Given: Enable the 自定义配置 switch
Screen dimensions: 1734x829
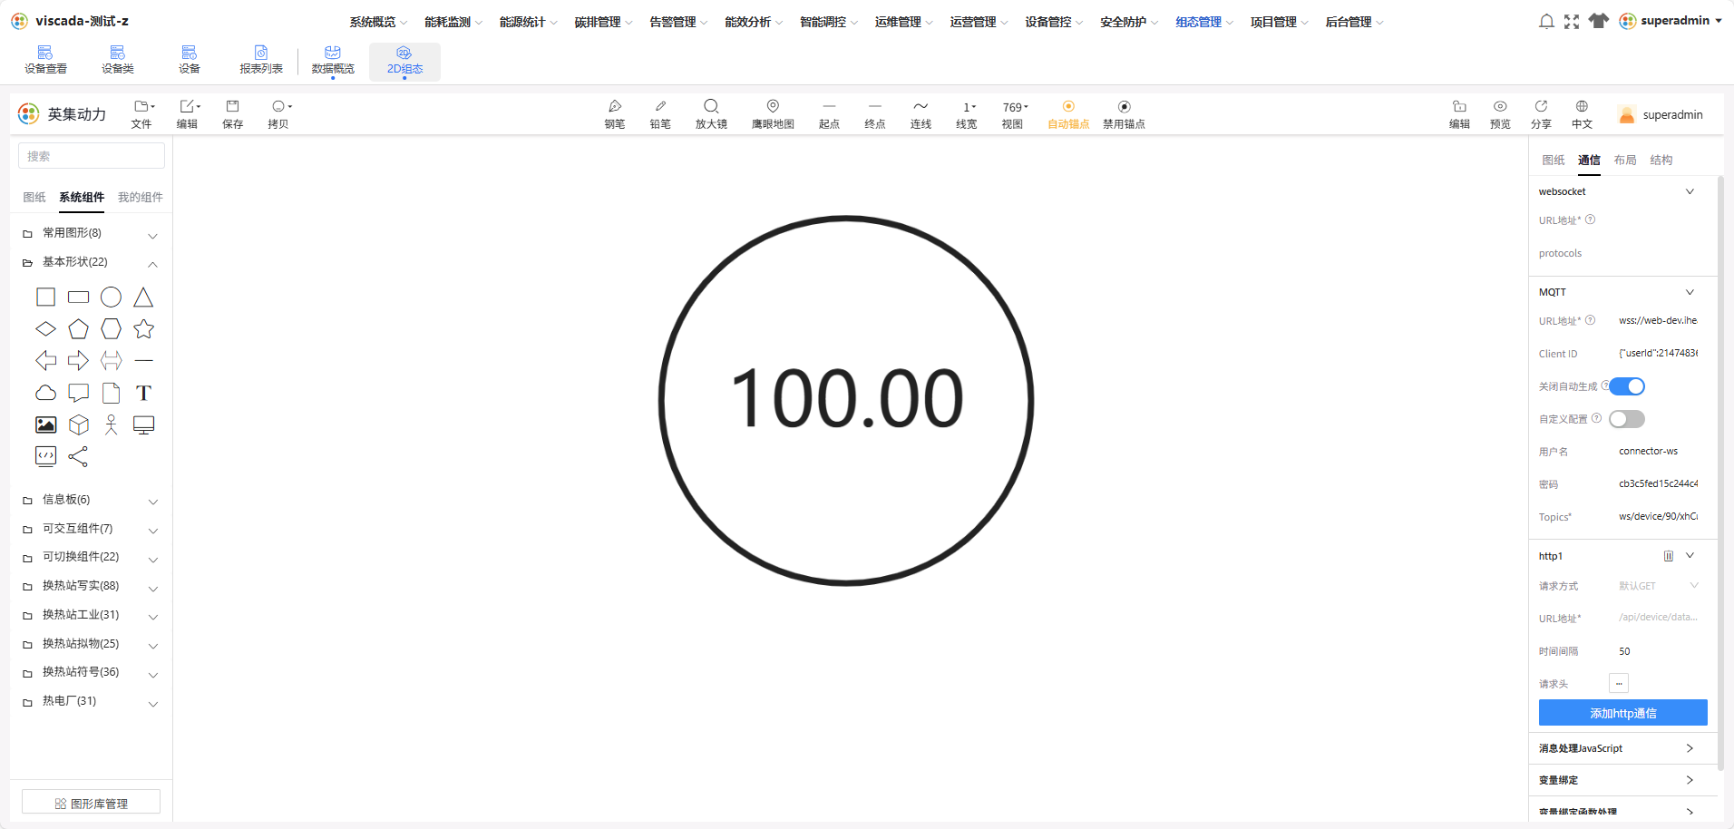Looking at the screenshot, I should pyautogui.click(x=1627, y=419).
